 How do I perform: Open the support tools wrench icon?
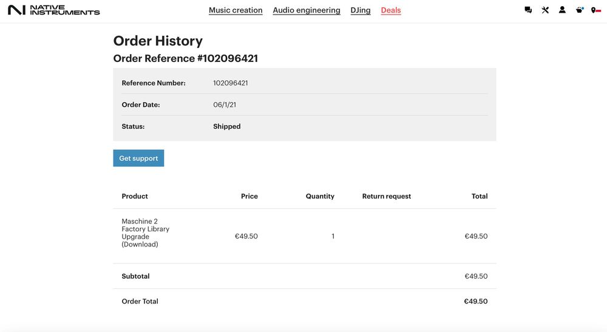click(x=545, y=10)
